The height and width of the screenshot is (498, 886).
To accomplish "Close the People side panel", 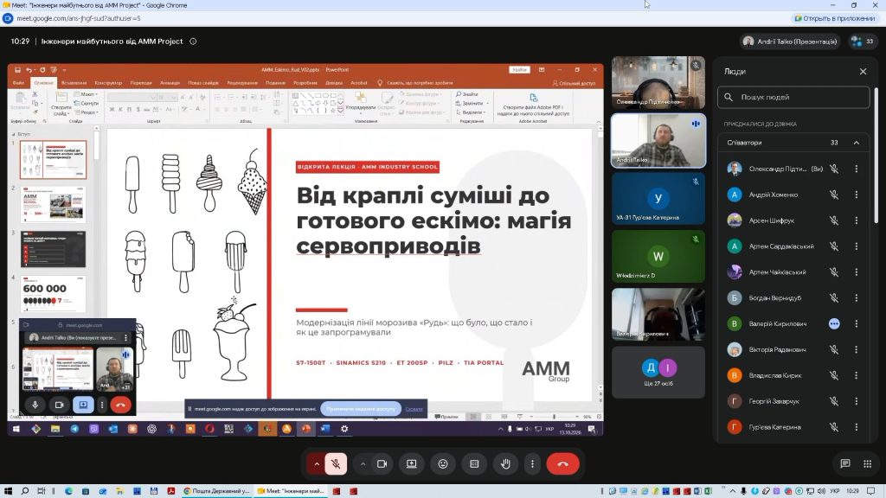I will coord(863,72).
